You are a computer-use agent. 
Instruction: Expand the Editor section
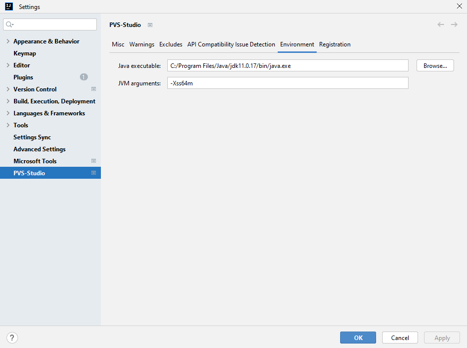(x=8, y=65)
